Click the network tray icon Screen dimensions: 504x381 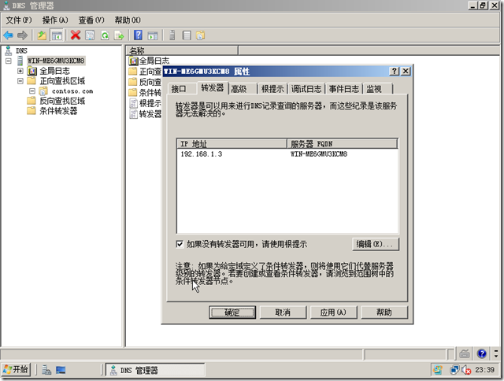click(x=454, y=370)
